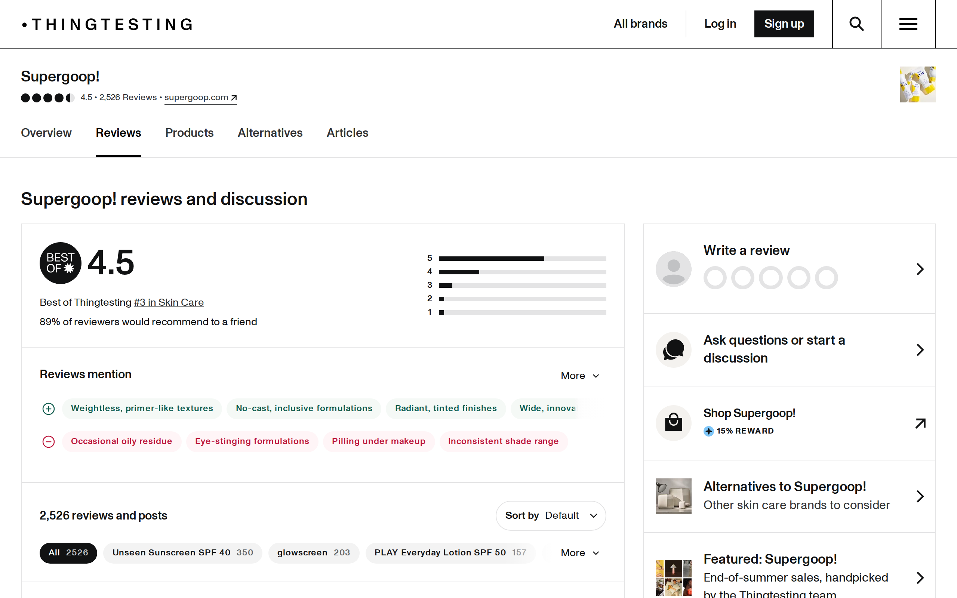Click the avatar icon beside Write a review

[x=674, y=269]
